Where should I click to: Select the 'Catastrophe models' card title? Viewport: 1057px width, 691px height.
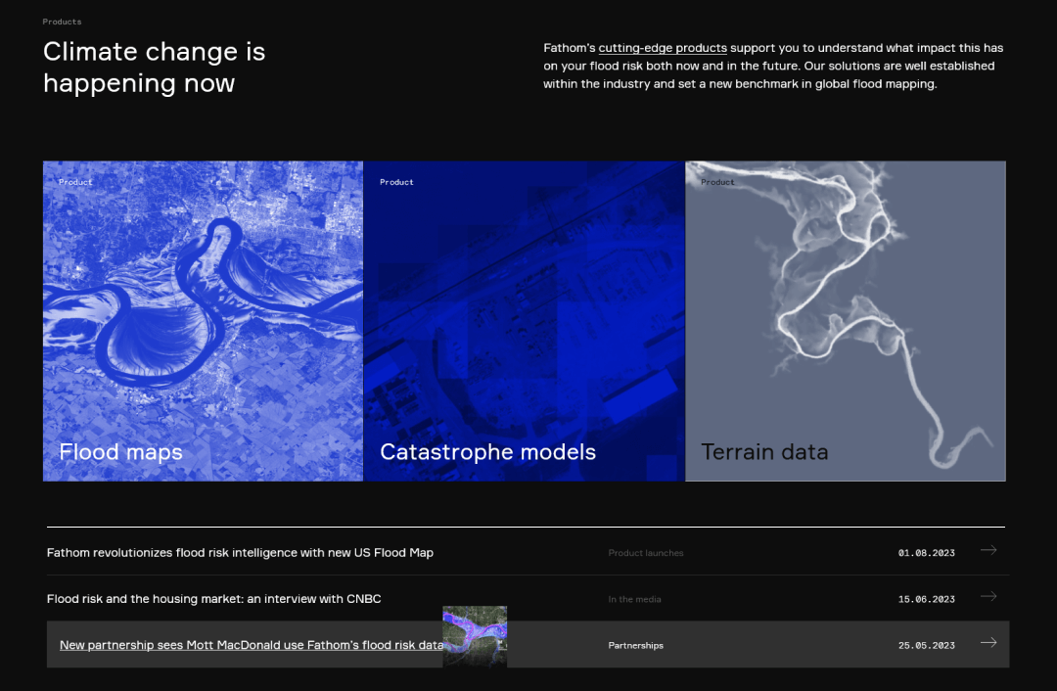[487, 452]
